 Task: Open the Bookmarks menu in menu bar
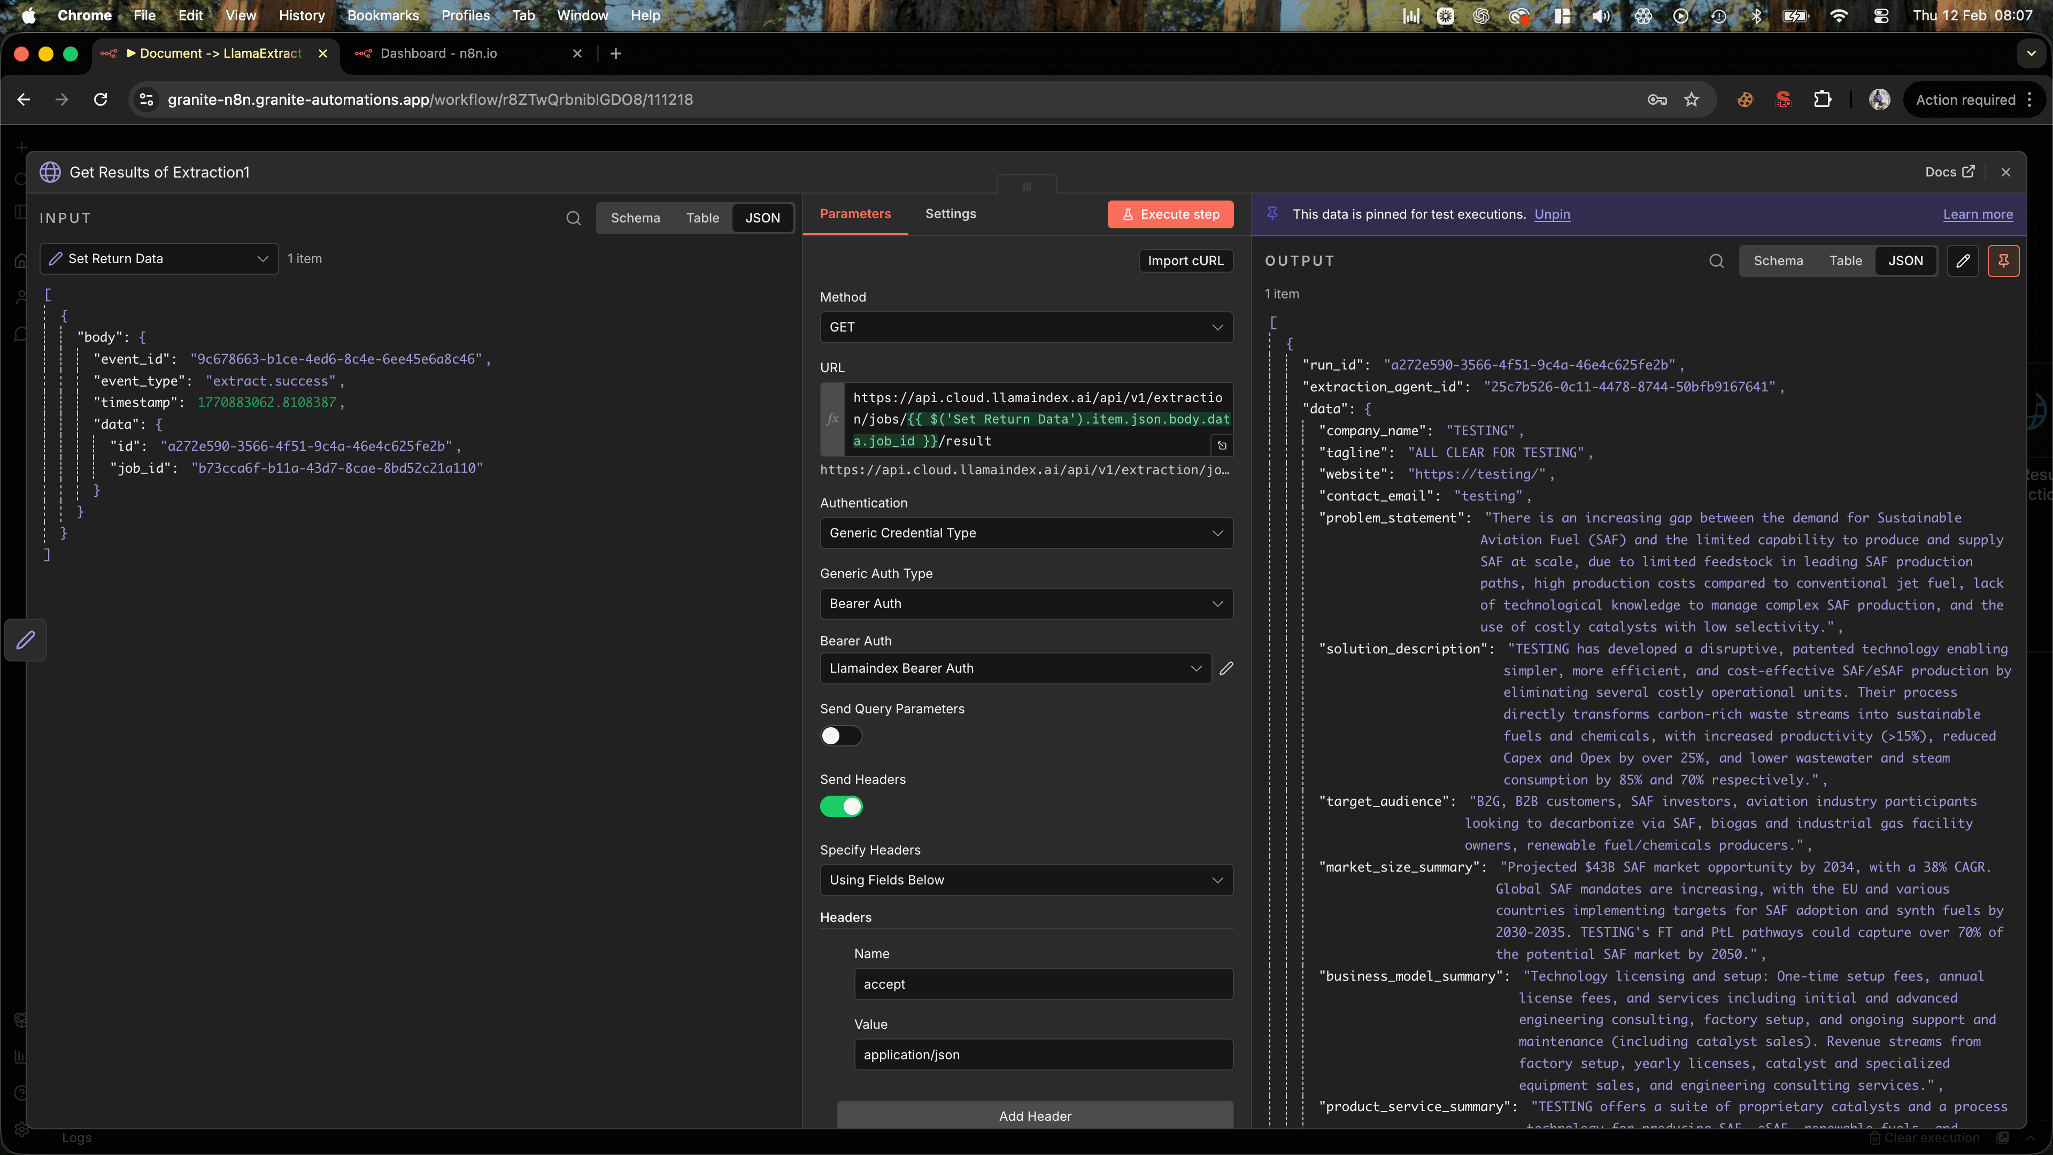point(383,15)
